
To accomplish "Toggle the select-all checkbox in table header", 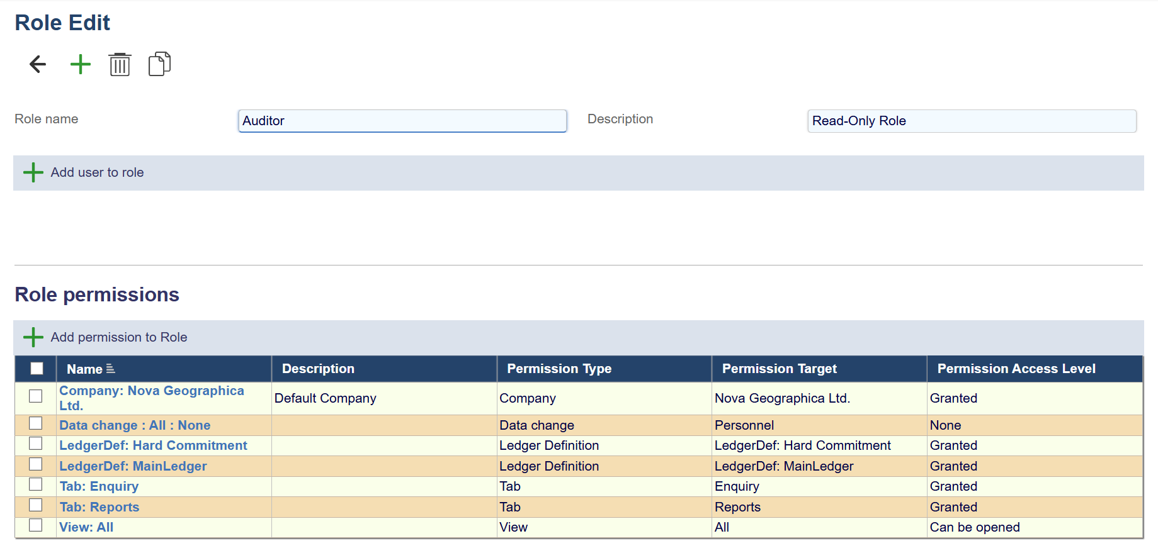I will [37, 369].
